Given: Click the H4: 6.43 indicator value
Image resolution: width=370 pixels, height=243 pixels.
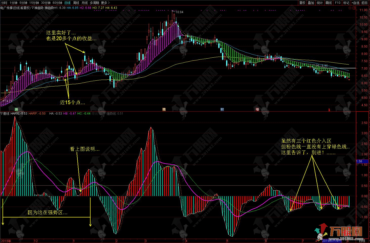Looking at the screenshot, I should coord(111,8).
